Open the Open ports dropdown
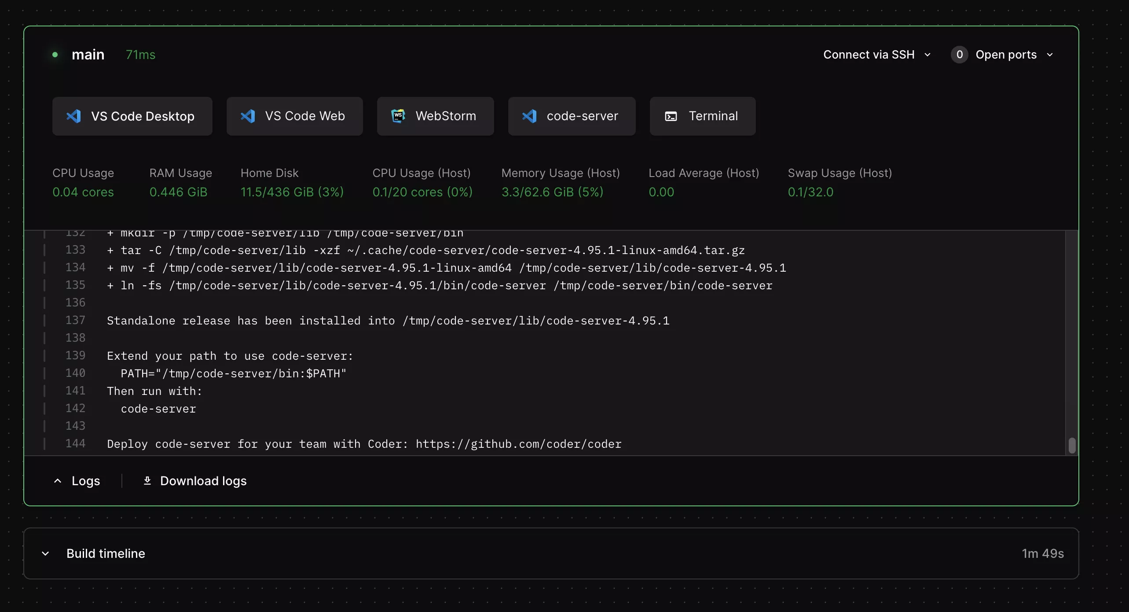1129x612 pixels. (1002, 55)
